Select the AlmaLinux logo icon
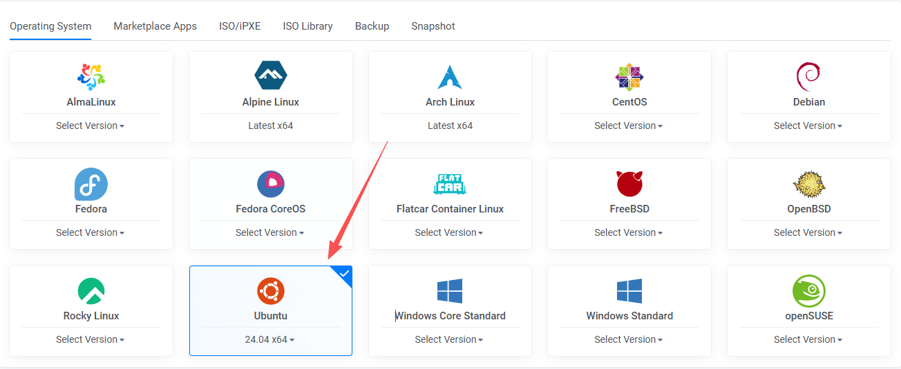 coord(91,77)
